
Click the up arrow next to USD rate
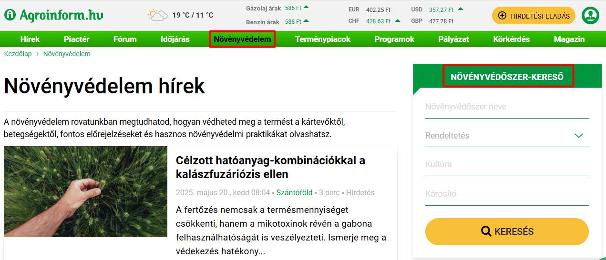461,9
